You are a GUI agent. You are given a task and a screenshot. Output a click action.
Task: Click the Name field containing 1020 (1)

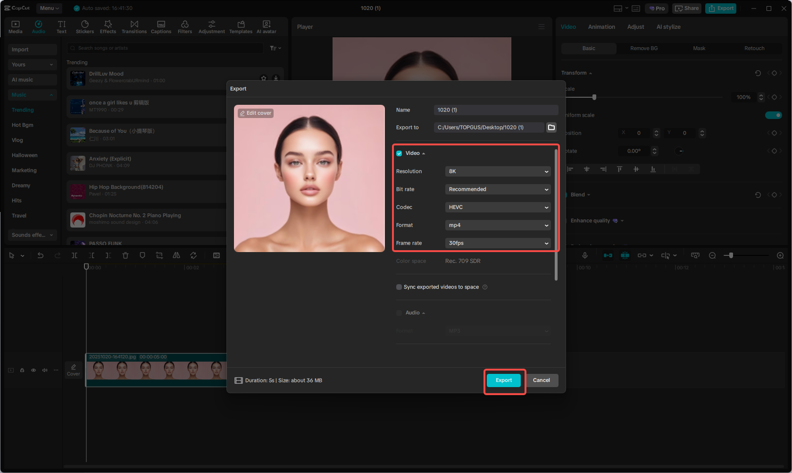[495, 110]
